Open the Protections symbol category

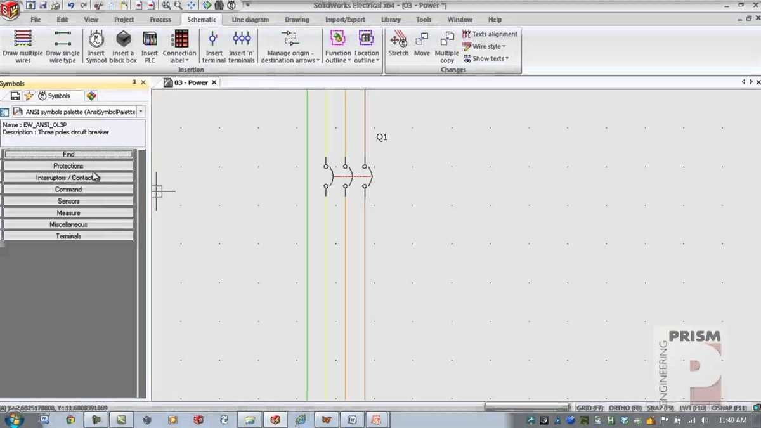point(68,165)
